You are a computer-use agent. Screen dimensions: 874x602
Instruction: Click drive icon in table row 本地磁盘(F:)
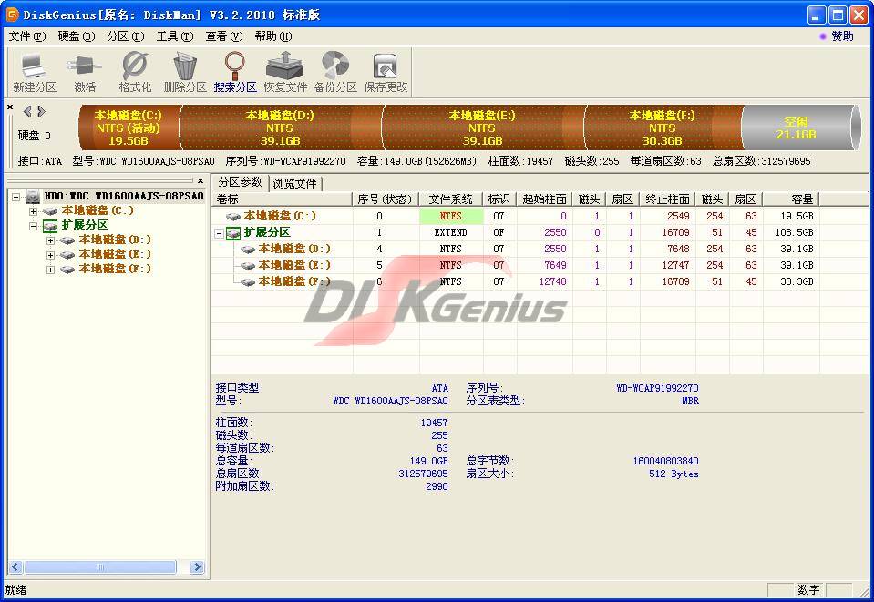coord(248,281)
